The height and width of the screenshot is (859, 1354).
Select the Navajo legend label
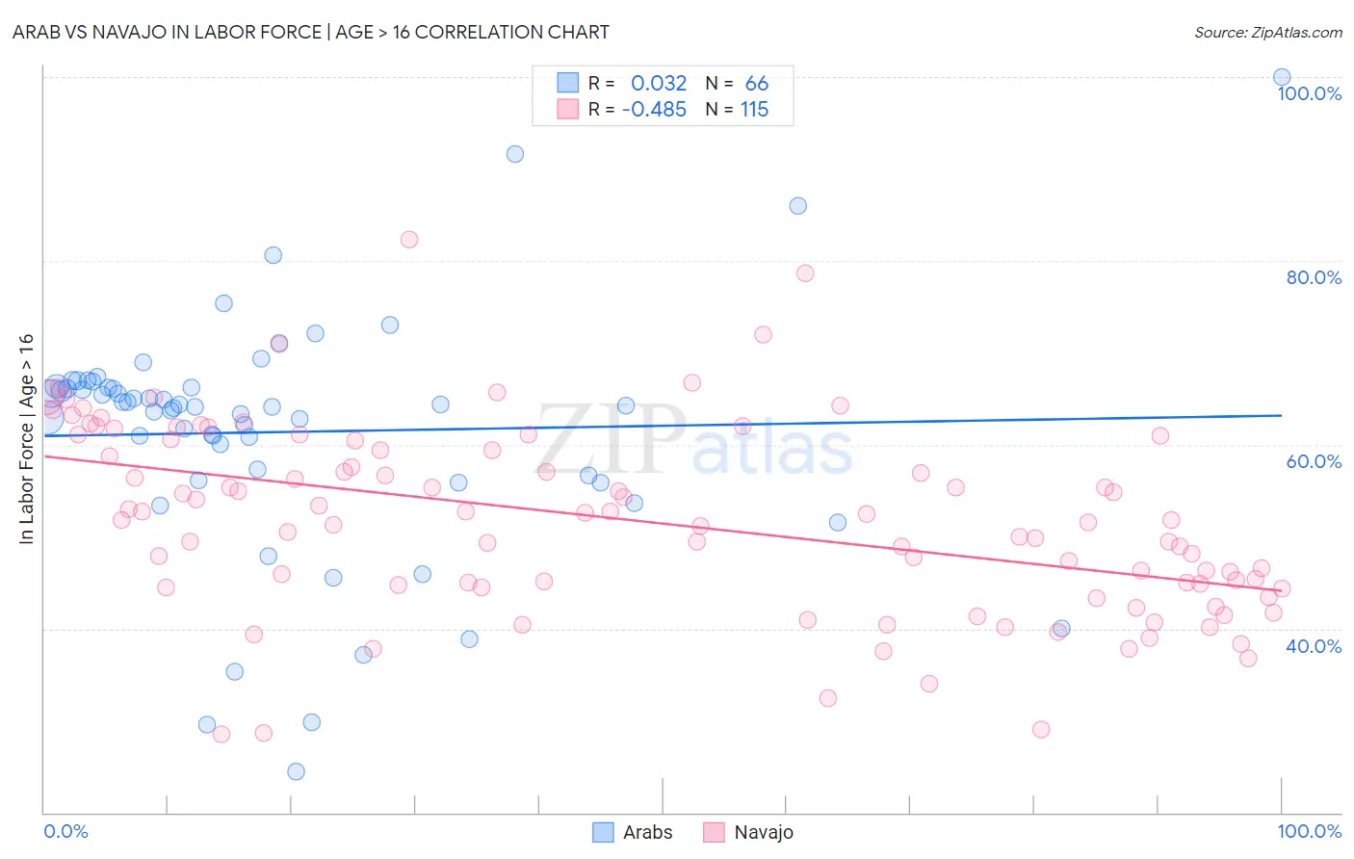[764, 832]
